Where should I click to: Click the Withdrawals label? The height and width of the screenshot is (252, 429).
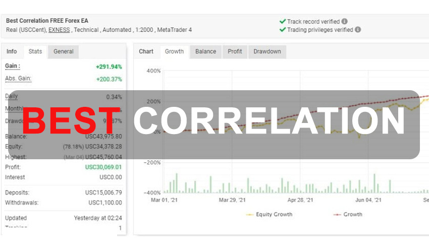22,203
